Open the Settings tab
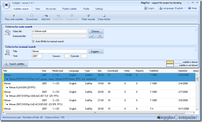 point(99,9)
